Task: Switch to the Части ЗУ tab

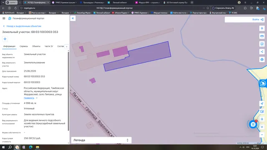Action: click(x=49, y=46)
